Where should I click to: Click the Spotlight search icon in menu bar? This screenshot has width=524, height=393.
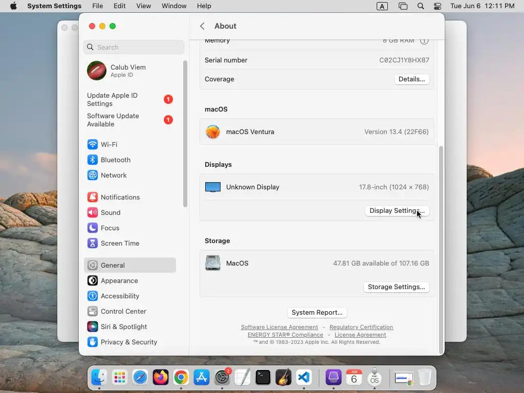[421, 6]
